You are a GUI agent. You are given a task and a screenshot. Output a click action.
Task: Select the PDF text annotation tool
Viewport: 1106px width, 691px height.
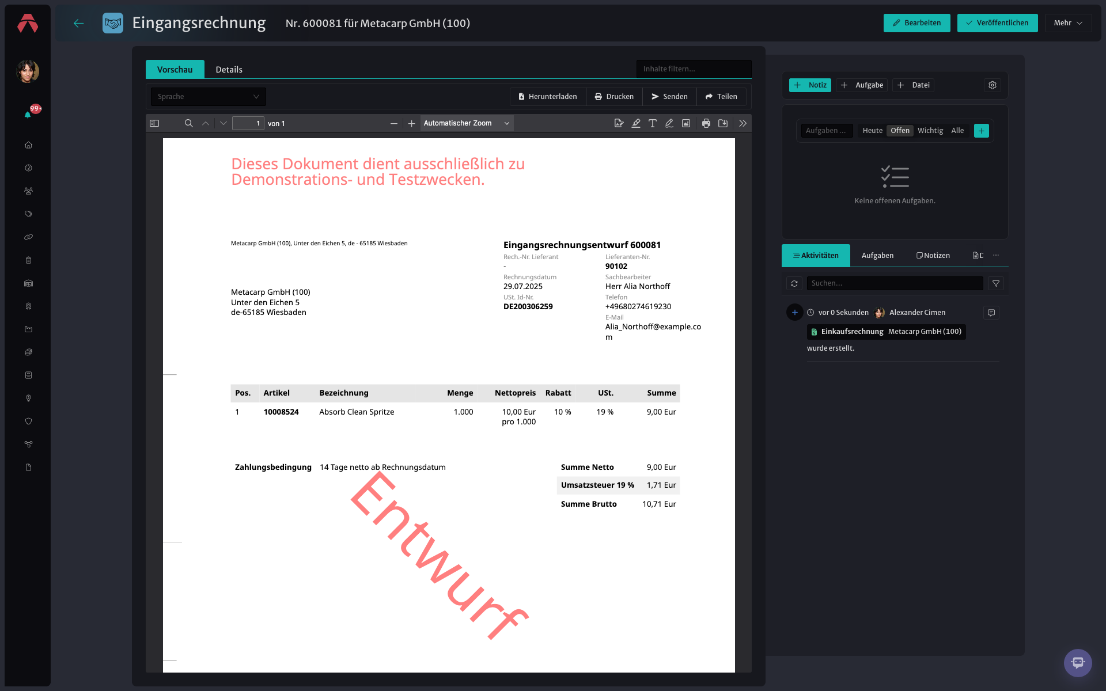[653, 123]
